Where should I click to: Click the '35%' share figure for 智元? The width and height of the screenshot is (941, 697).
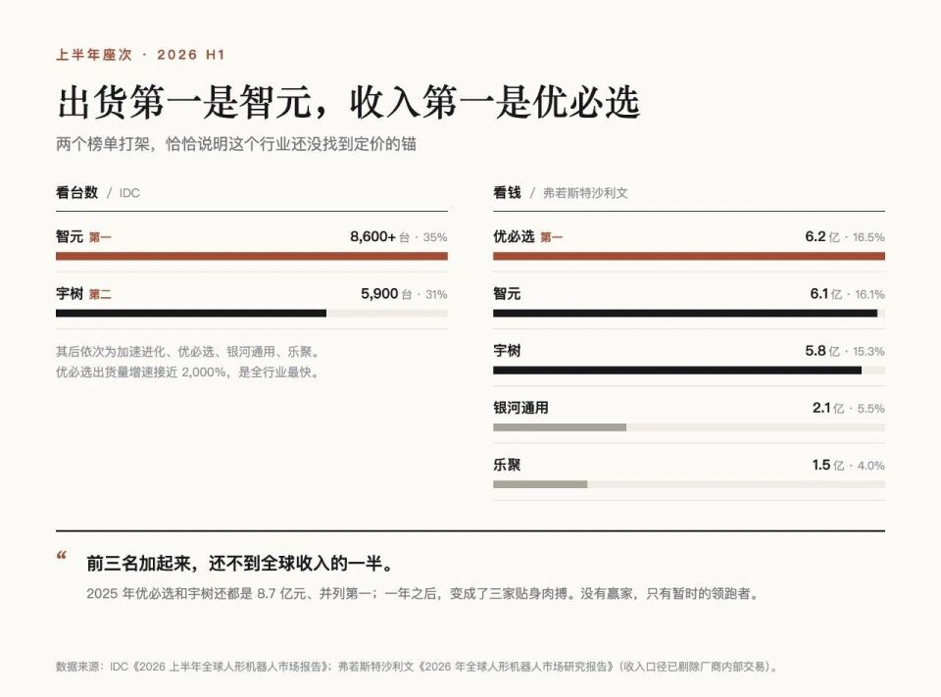(435, 237)
